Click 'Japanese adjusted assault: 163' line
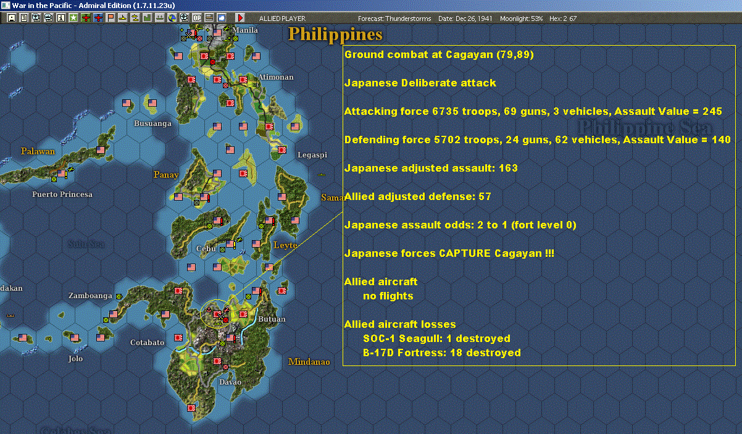The image size is (742, 434). point(431,168)
